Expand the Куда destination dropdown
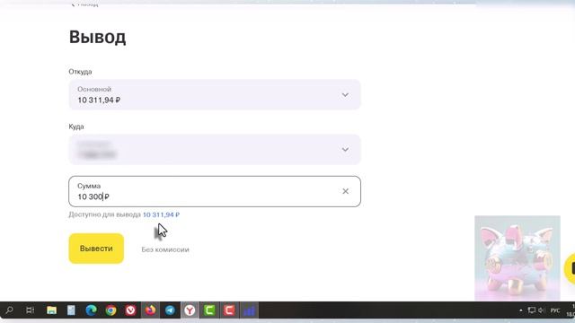 215,150
